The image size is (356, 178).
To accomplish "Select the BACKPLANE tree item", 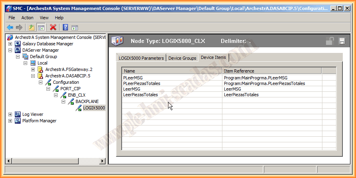I will point(87,101).
